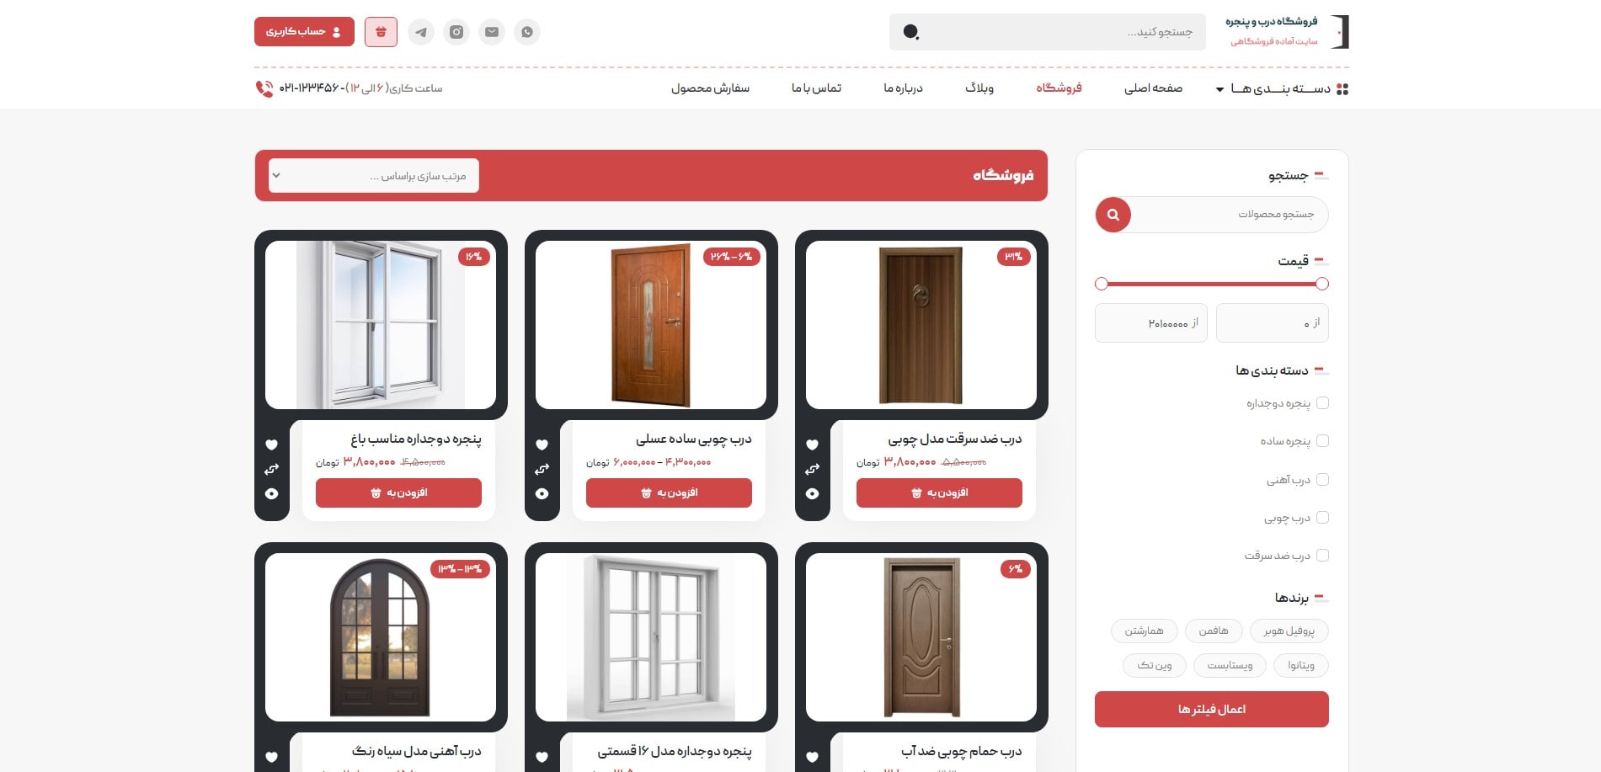Click compare icon on درب چوبی ساده عسلی
This screenshot has width=1601, height=772.
click(542, 469)
